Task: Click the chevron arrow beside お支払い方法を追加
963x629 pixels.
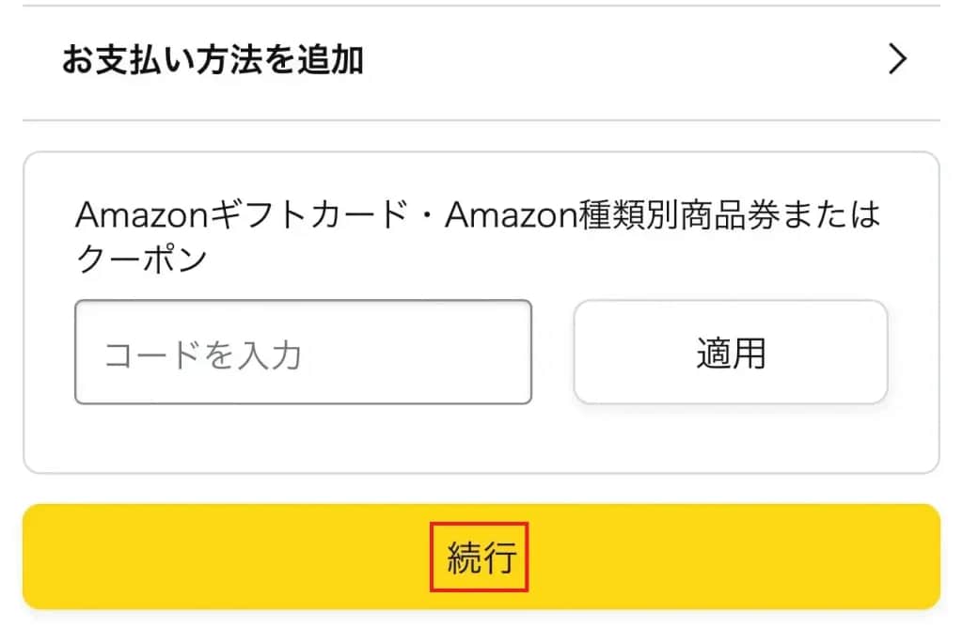Action: (898, 61)
